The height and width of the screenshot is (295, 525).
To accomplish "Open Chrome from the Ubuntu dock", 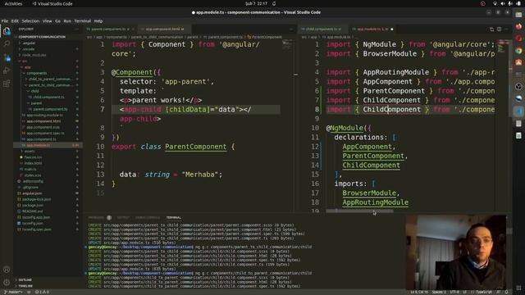I will point(518,51).
